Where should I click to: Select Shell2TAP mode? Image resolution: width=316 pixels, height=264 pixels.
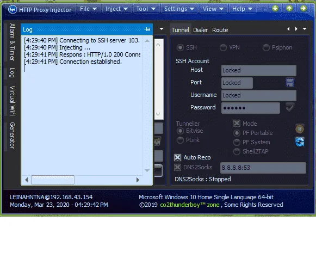[x=237, y=151]
